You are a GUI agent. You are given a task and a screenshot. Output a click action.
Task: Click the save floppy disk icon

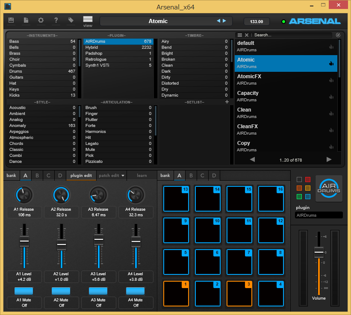click(11, 20)
